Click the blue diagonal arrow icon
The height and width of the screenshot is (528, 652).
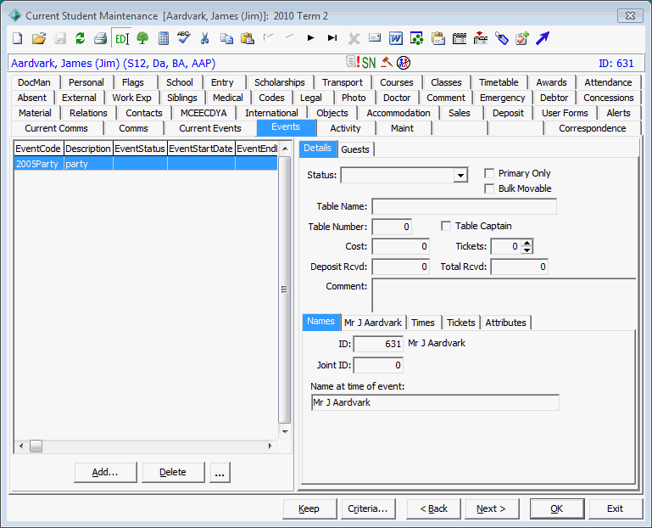click(543, 38)
